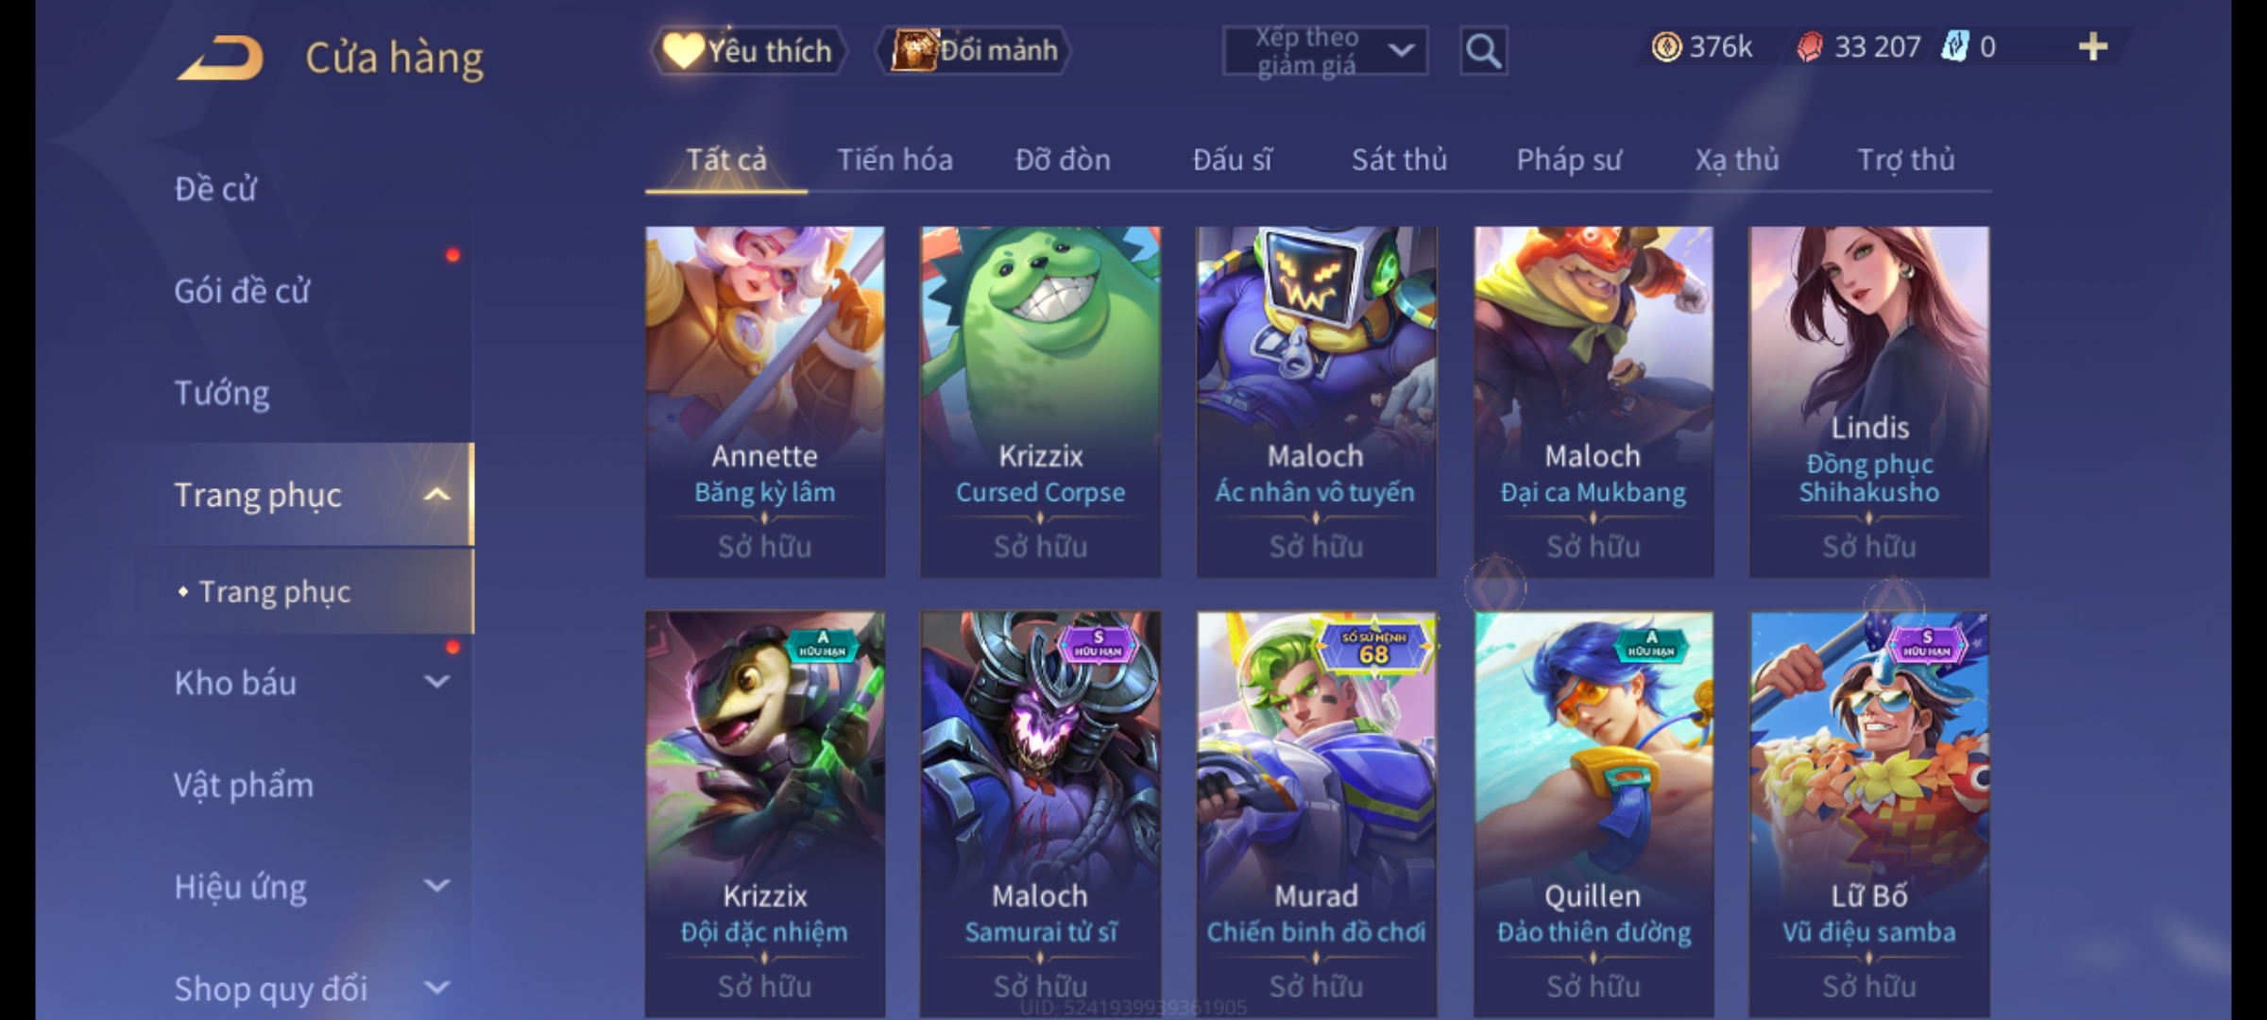This screenshot has width=2267, height=1020.
Task: Collapse the Trang phục sidebar section
Action: point(436,495)
